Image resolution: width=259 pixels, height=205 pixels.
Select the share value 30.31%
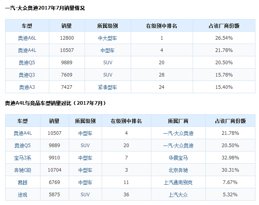click(x=230, y=170)
